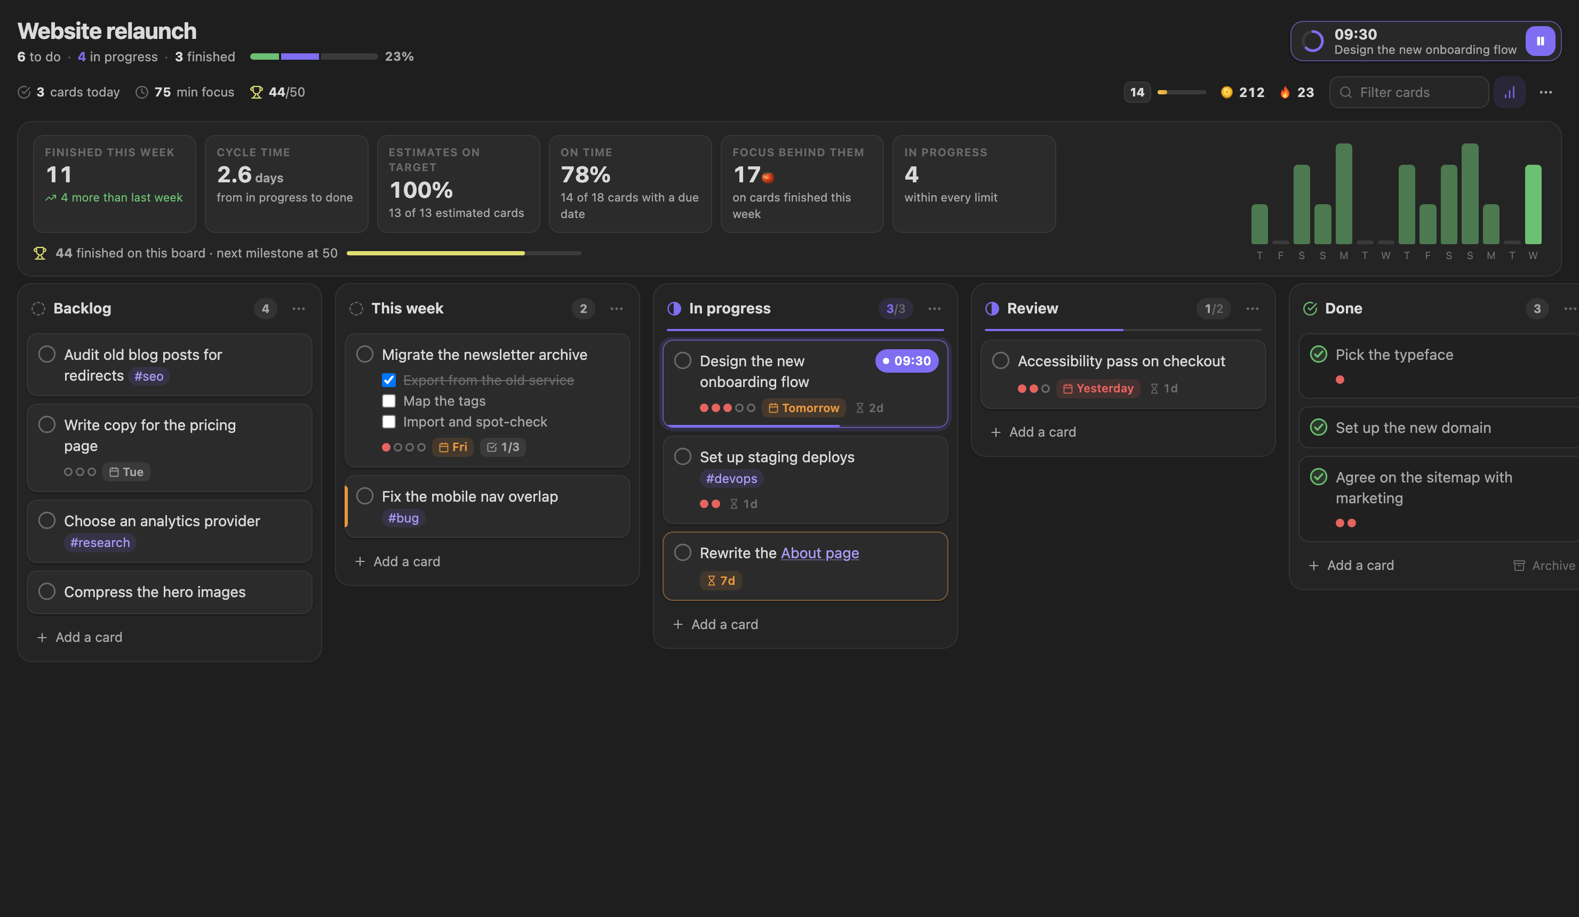Toggle the stats chart panel button
Viewport: 1579px width, 917px height.
click(x=1510, y=92)
